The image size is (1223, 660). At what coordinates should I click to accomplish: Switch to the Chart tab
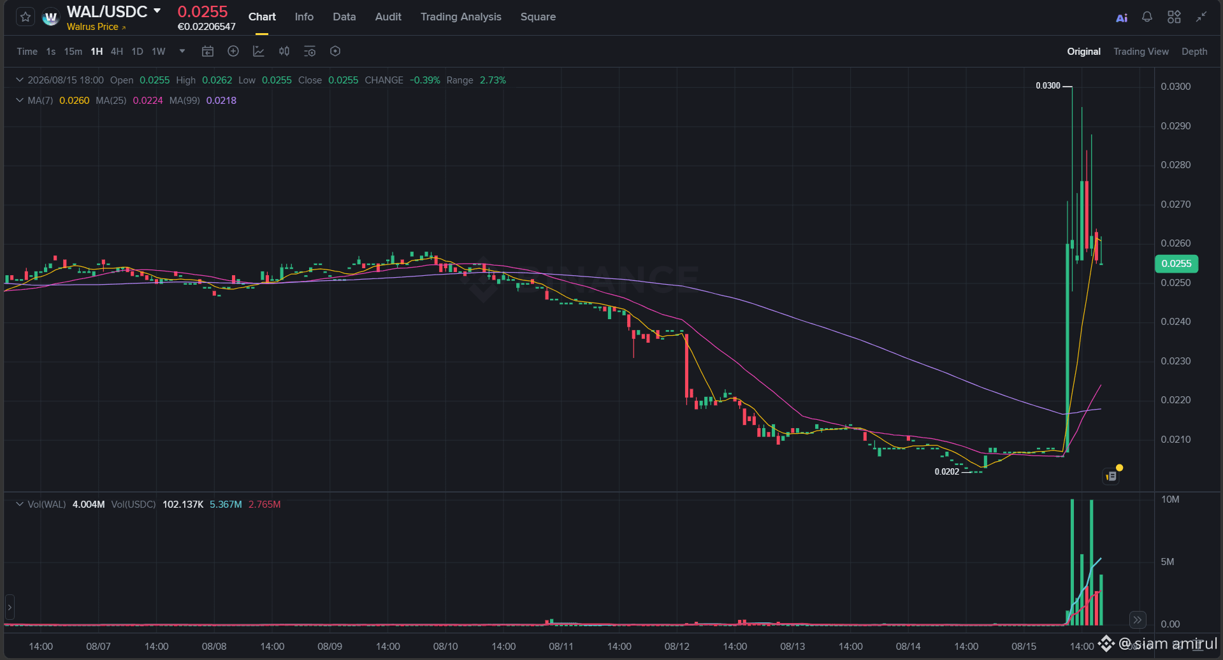(x=262, y=17)
